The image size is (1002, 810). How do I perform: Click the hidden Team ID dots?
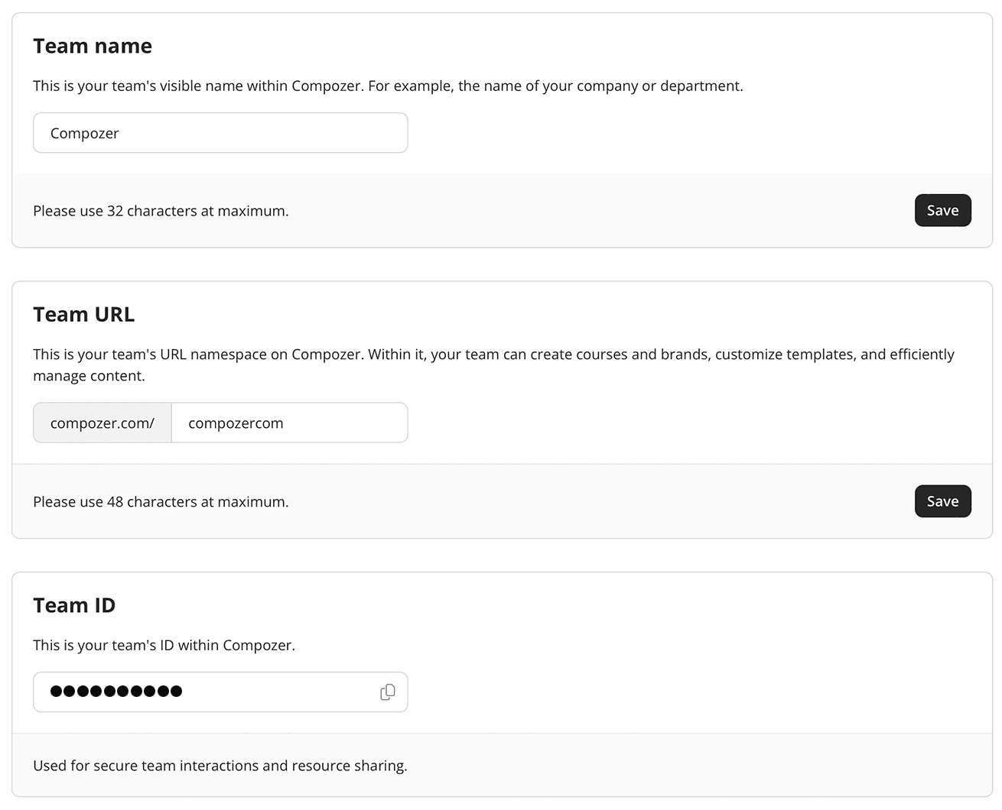click(116, 692)
